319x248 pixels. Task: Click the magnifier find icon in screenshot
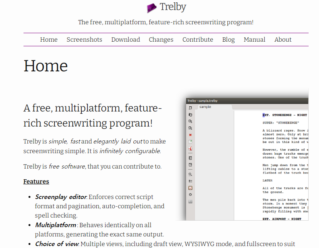point(190,174)
